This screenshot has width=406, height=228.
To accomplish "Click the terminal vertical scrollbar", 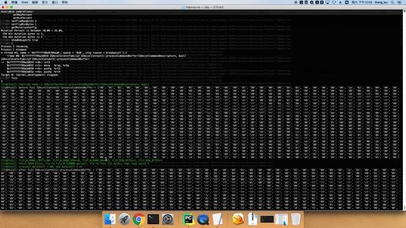I will point(404,110).
